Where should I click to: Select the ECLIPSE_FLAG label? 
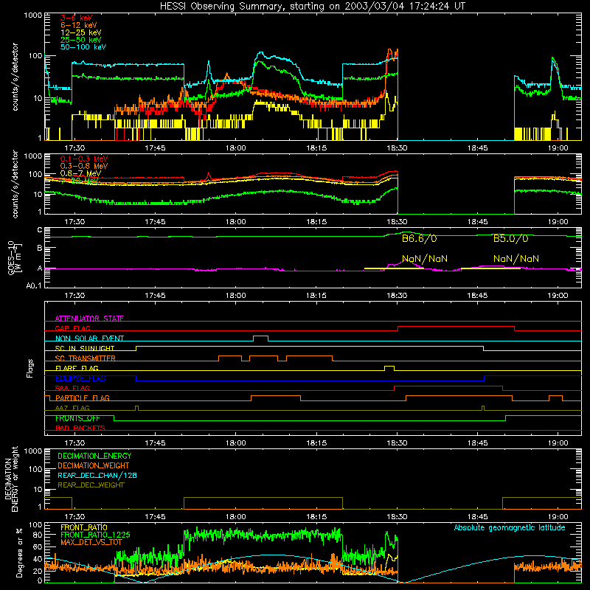coord(80,378)
